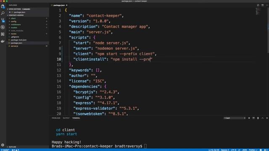Viewport: 269px width, 151px height.
Task: Click the notifications bell in status bar
Action: [x=266, y=150]
